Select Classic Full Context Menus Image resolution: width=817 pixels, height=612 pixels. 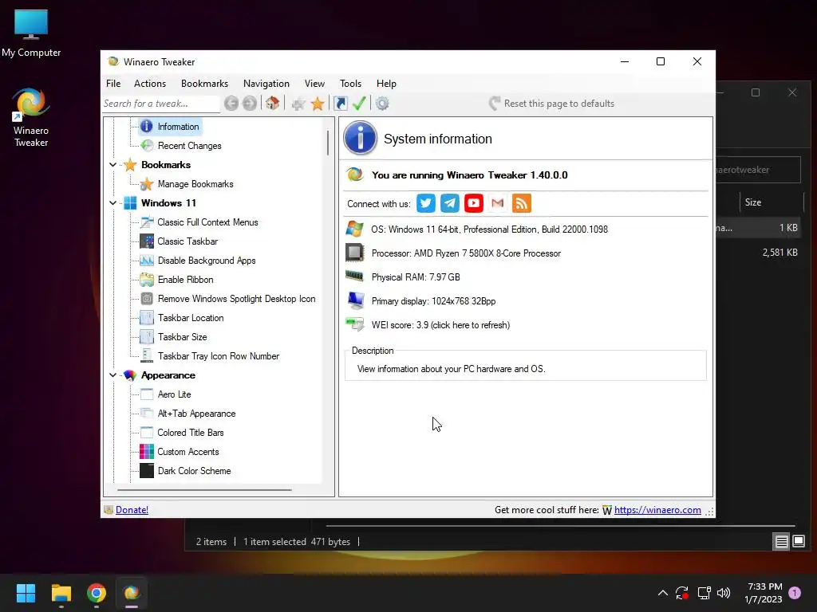(x=207, y=222)
